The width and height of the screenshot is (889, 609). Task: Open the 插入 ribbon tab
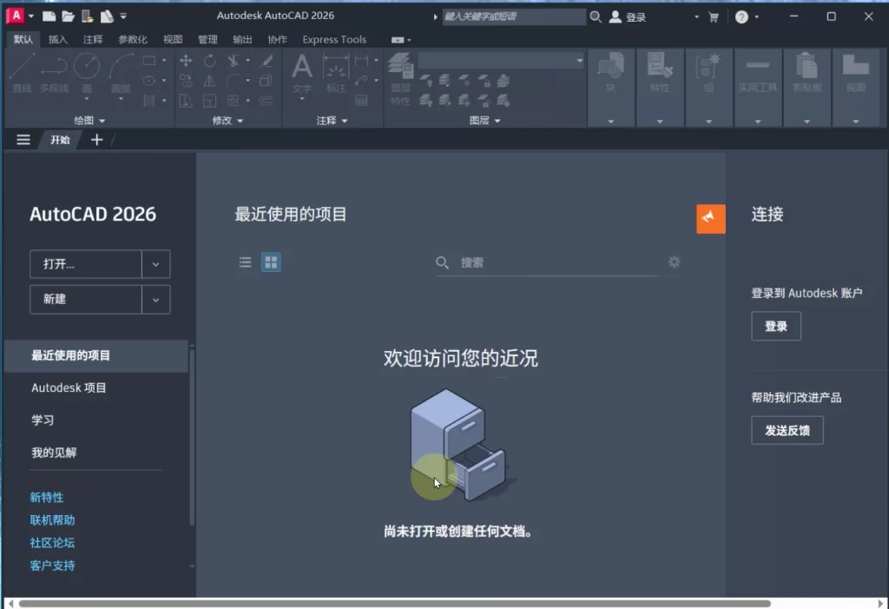pos(58,39)
